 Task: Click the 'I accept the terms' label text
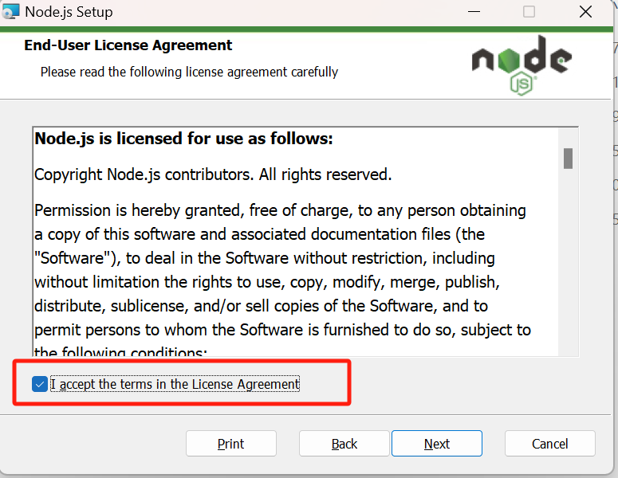pyautogui.click(x=175, y=384)
